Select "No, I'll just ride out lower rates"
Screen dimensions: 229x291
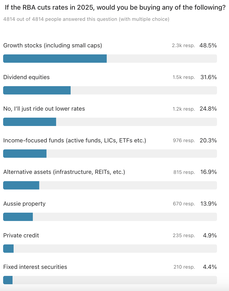click(x=44, y=109)
